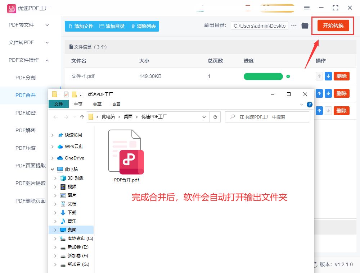This screenshot has height=273, width=360.
Task: Select PDF分割 in sidebar
Action: click(x=26, y=78)
